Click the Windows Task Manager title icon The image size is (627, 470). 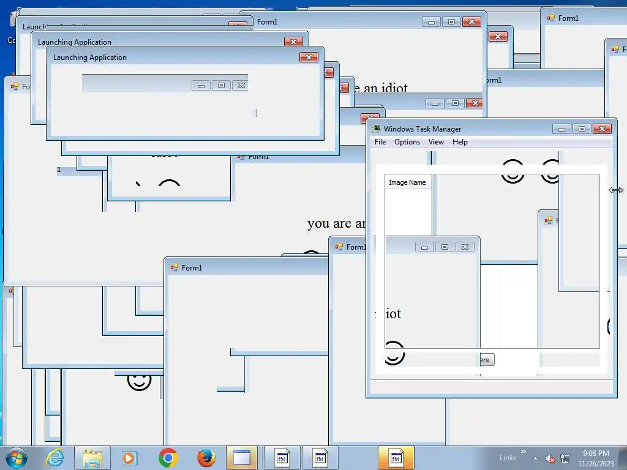click(x=377, y=129)
